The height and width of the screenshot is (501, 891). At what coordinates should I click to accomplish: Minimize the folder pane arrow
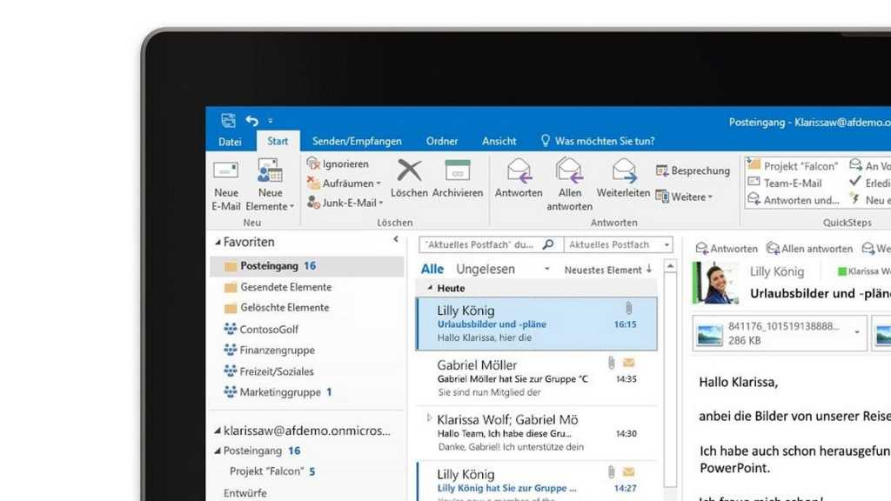click(x=396, y=240)
